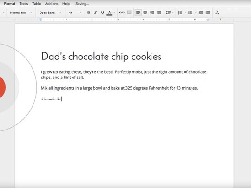Decrease paragraph indent
Image resolution: width=251 pixels, height=188 pixels.
201,13
